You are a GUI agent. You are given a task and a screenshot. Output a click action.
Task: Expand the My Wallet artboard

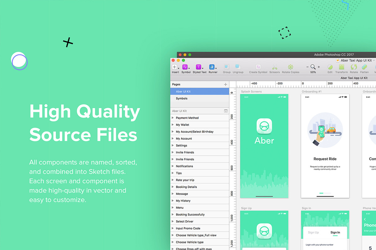pos(173,125)
